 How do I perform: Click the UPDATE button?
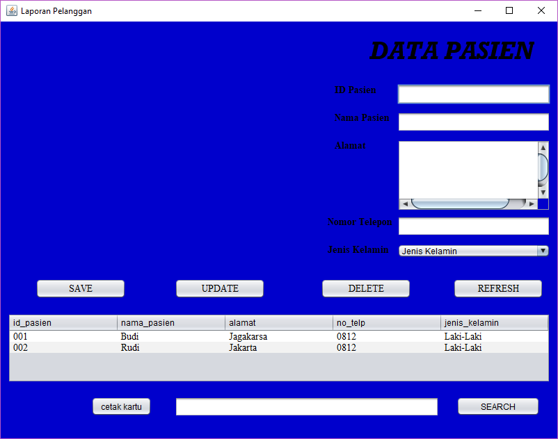(219, 288)
